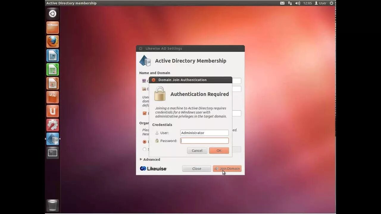Click the padlock icon in authentication dialog
This screenshot has width=381, height=214.
tap(160, 94)
